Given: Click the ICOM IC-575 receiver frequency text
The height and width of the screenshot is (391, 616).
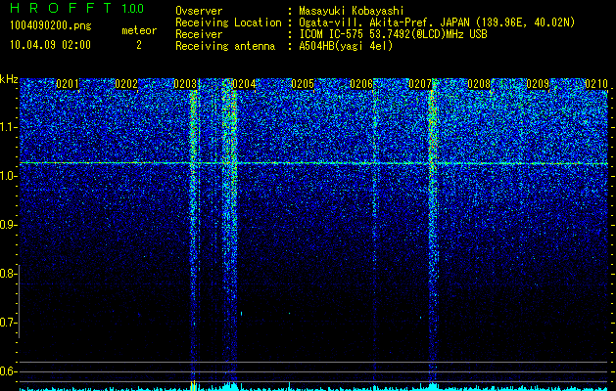Looking at the screenshot, I should [x=393, y=34].
